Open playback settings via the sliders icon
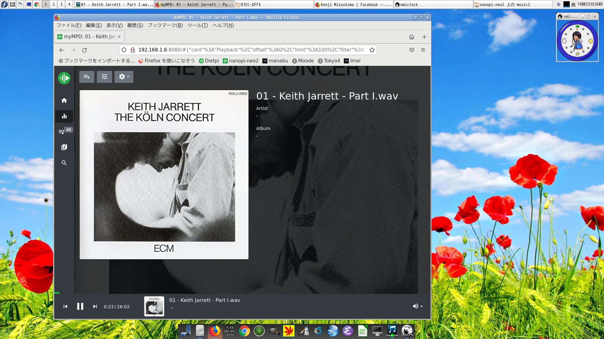 (104, 77)
